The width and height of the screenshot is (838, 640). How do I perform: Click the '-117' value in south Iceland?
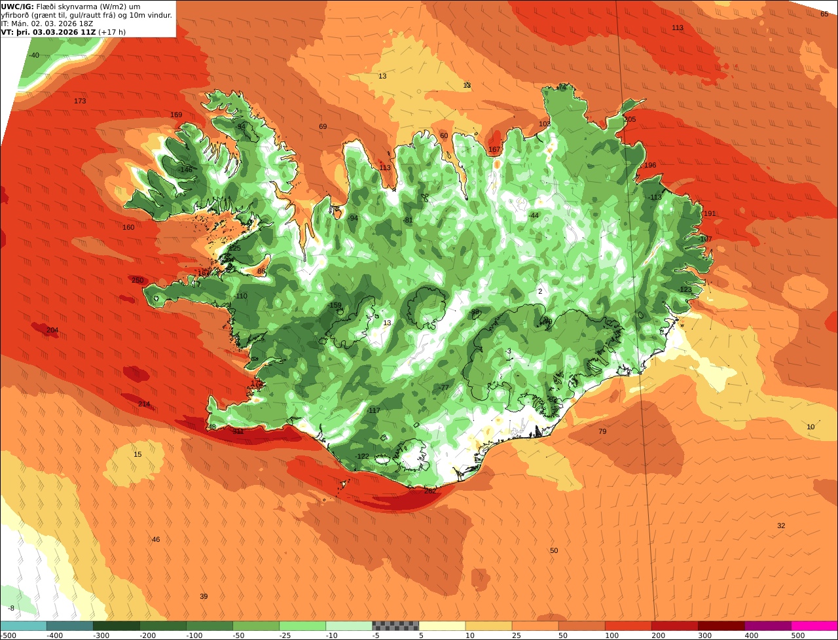point(373,410)
